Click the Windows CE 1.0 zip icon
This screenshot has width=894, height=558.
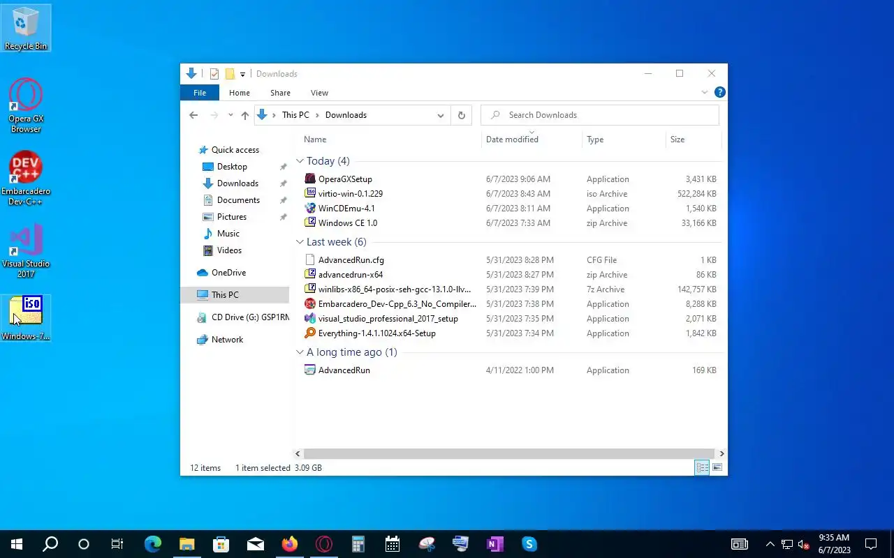[x=310, y=223]
